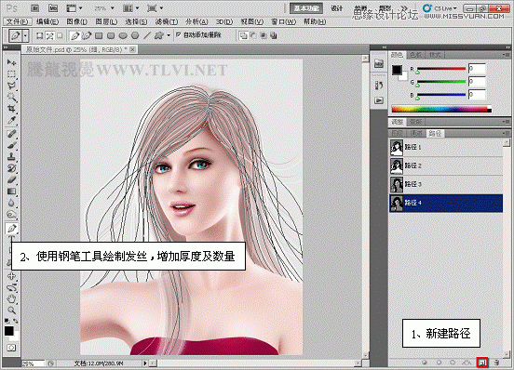
Task: Open the Paths panel options menu
Action: [507, 133]
